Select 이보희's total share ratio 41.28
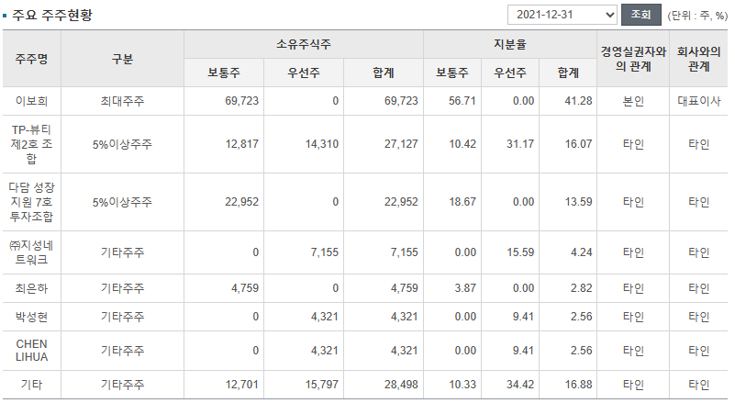This screenshot has height=403, width=735. tap(578, 101)
